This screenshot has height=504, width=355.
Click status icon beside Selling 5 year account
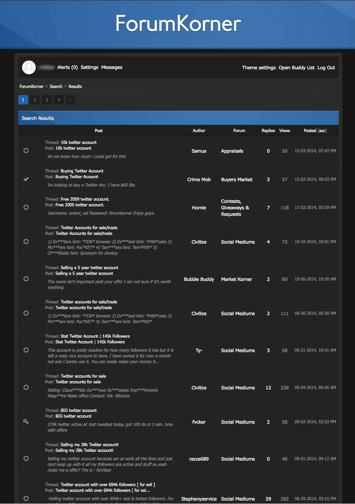pyautogui.click(x=26, y=279)
